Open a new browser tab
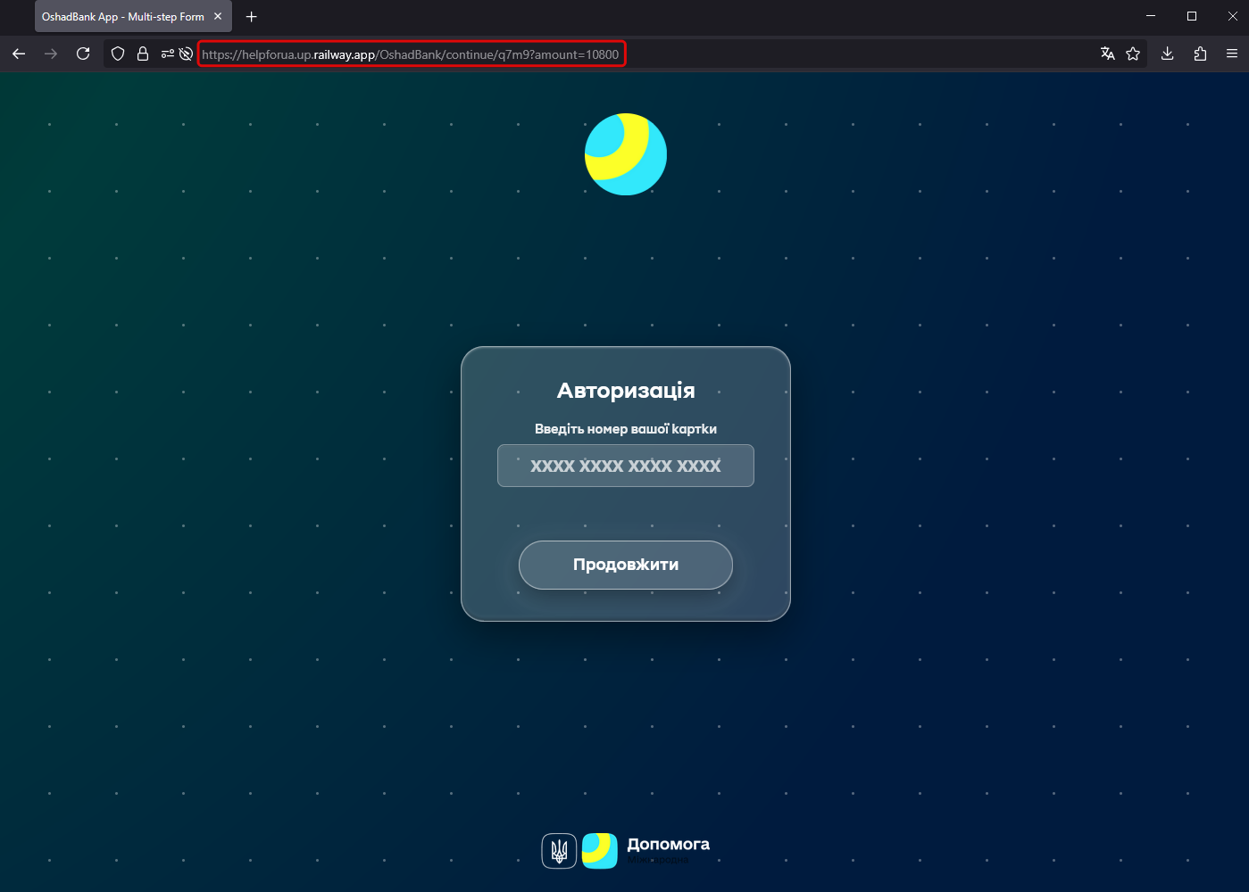 pyautogui.click(x=252, y=17)
